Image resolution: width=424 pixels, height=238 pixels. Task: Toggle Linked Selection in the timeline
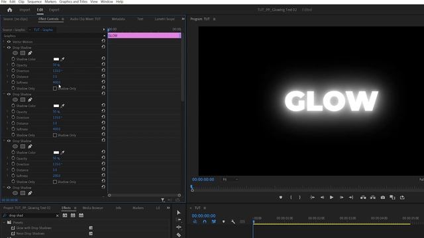[x=214, y=222]
